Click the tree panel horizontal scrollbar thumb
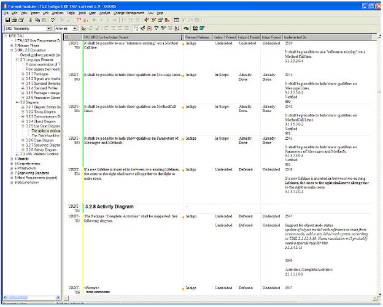The width and height of the screenshot is (383, 307). [x=18, y=297]
